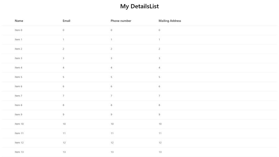The width and height of the screenshot is (279, 157).
Task: Select the Item 0 row
Action: click(18, 30)
